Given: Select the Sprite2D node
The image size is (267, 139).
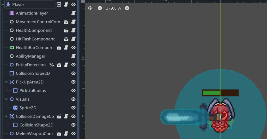Looking at the screenshot, I should [28, 108].
